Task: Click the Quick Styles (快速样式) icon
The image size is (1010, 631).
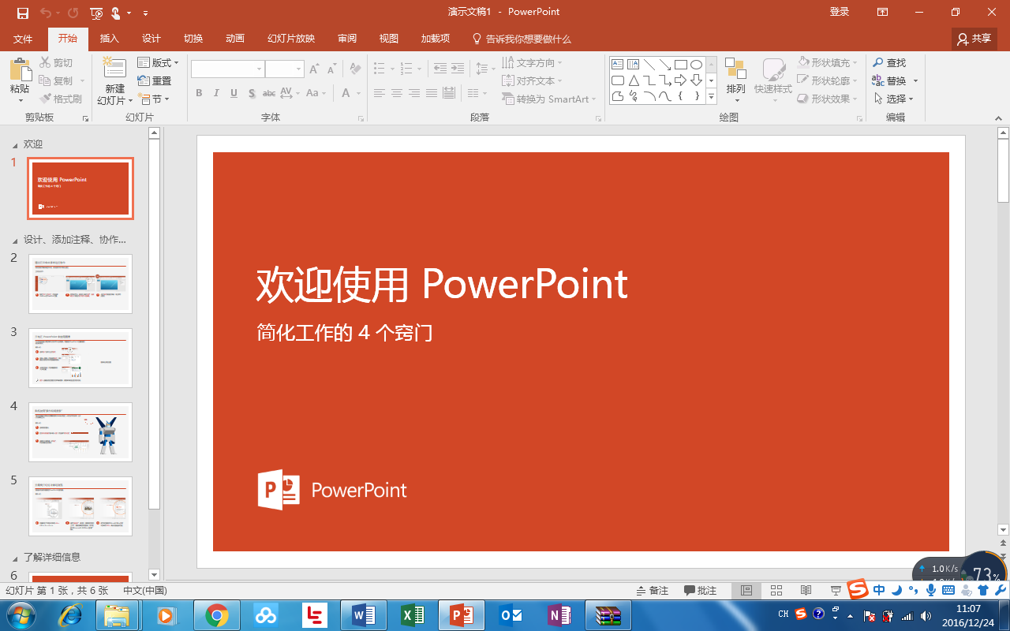Action: pos(773,69)
